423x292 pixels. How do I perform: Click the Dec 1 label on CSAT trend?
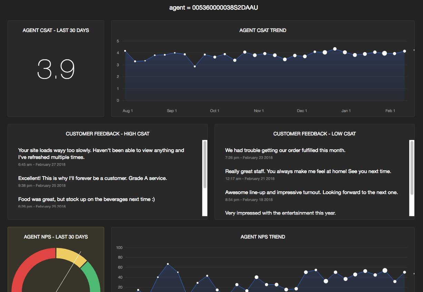[302, 111]
